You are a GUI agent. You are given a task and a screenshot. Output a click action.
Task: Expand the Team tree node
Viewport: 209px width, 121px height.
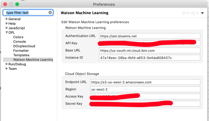(x=7, y=69)
